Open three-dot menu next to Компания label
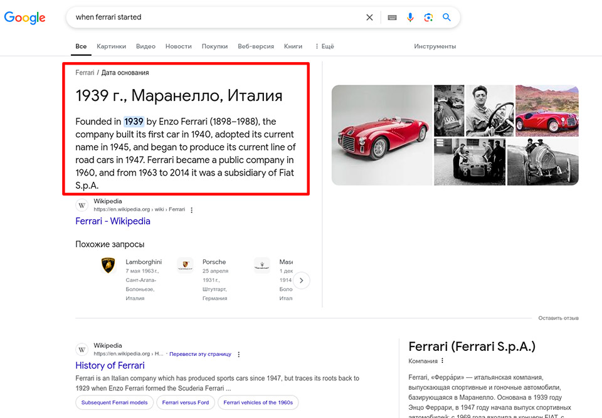 (x=442, y=361)
